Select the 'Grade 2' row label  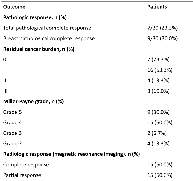[x=12, y=143]
